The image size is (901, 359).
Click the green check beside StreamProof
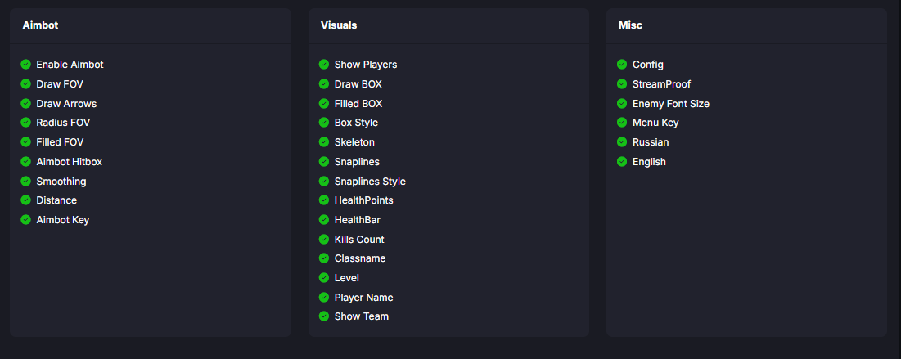tap(622, 84)
